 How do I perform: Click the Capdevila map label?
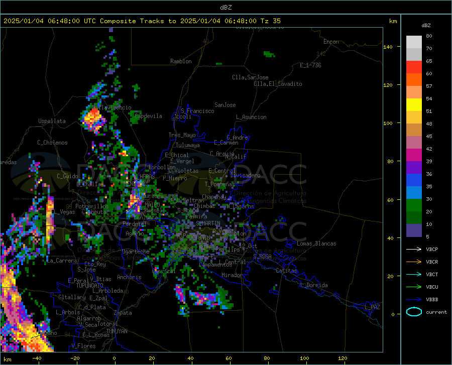pos(148,116)
